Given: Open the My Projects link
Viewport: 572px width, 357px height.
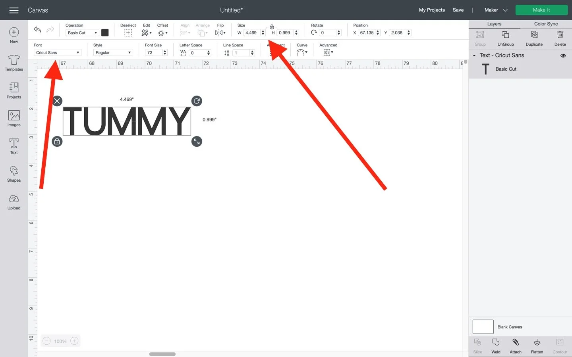Looking at the screenshot, I should point(432,10).
